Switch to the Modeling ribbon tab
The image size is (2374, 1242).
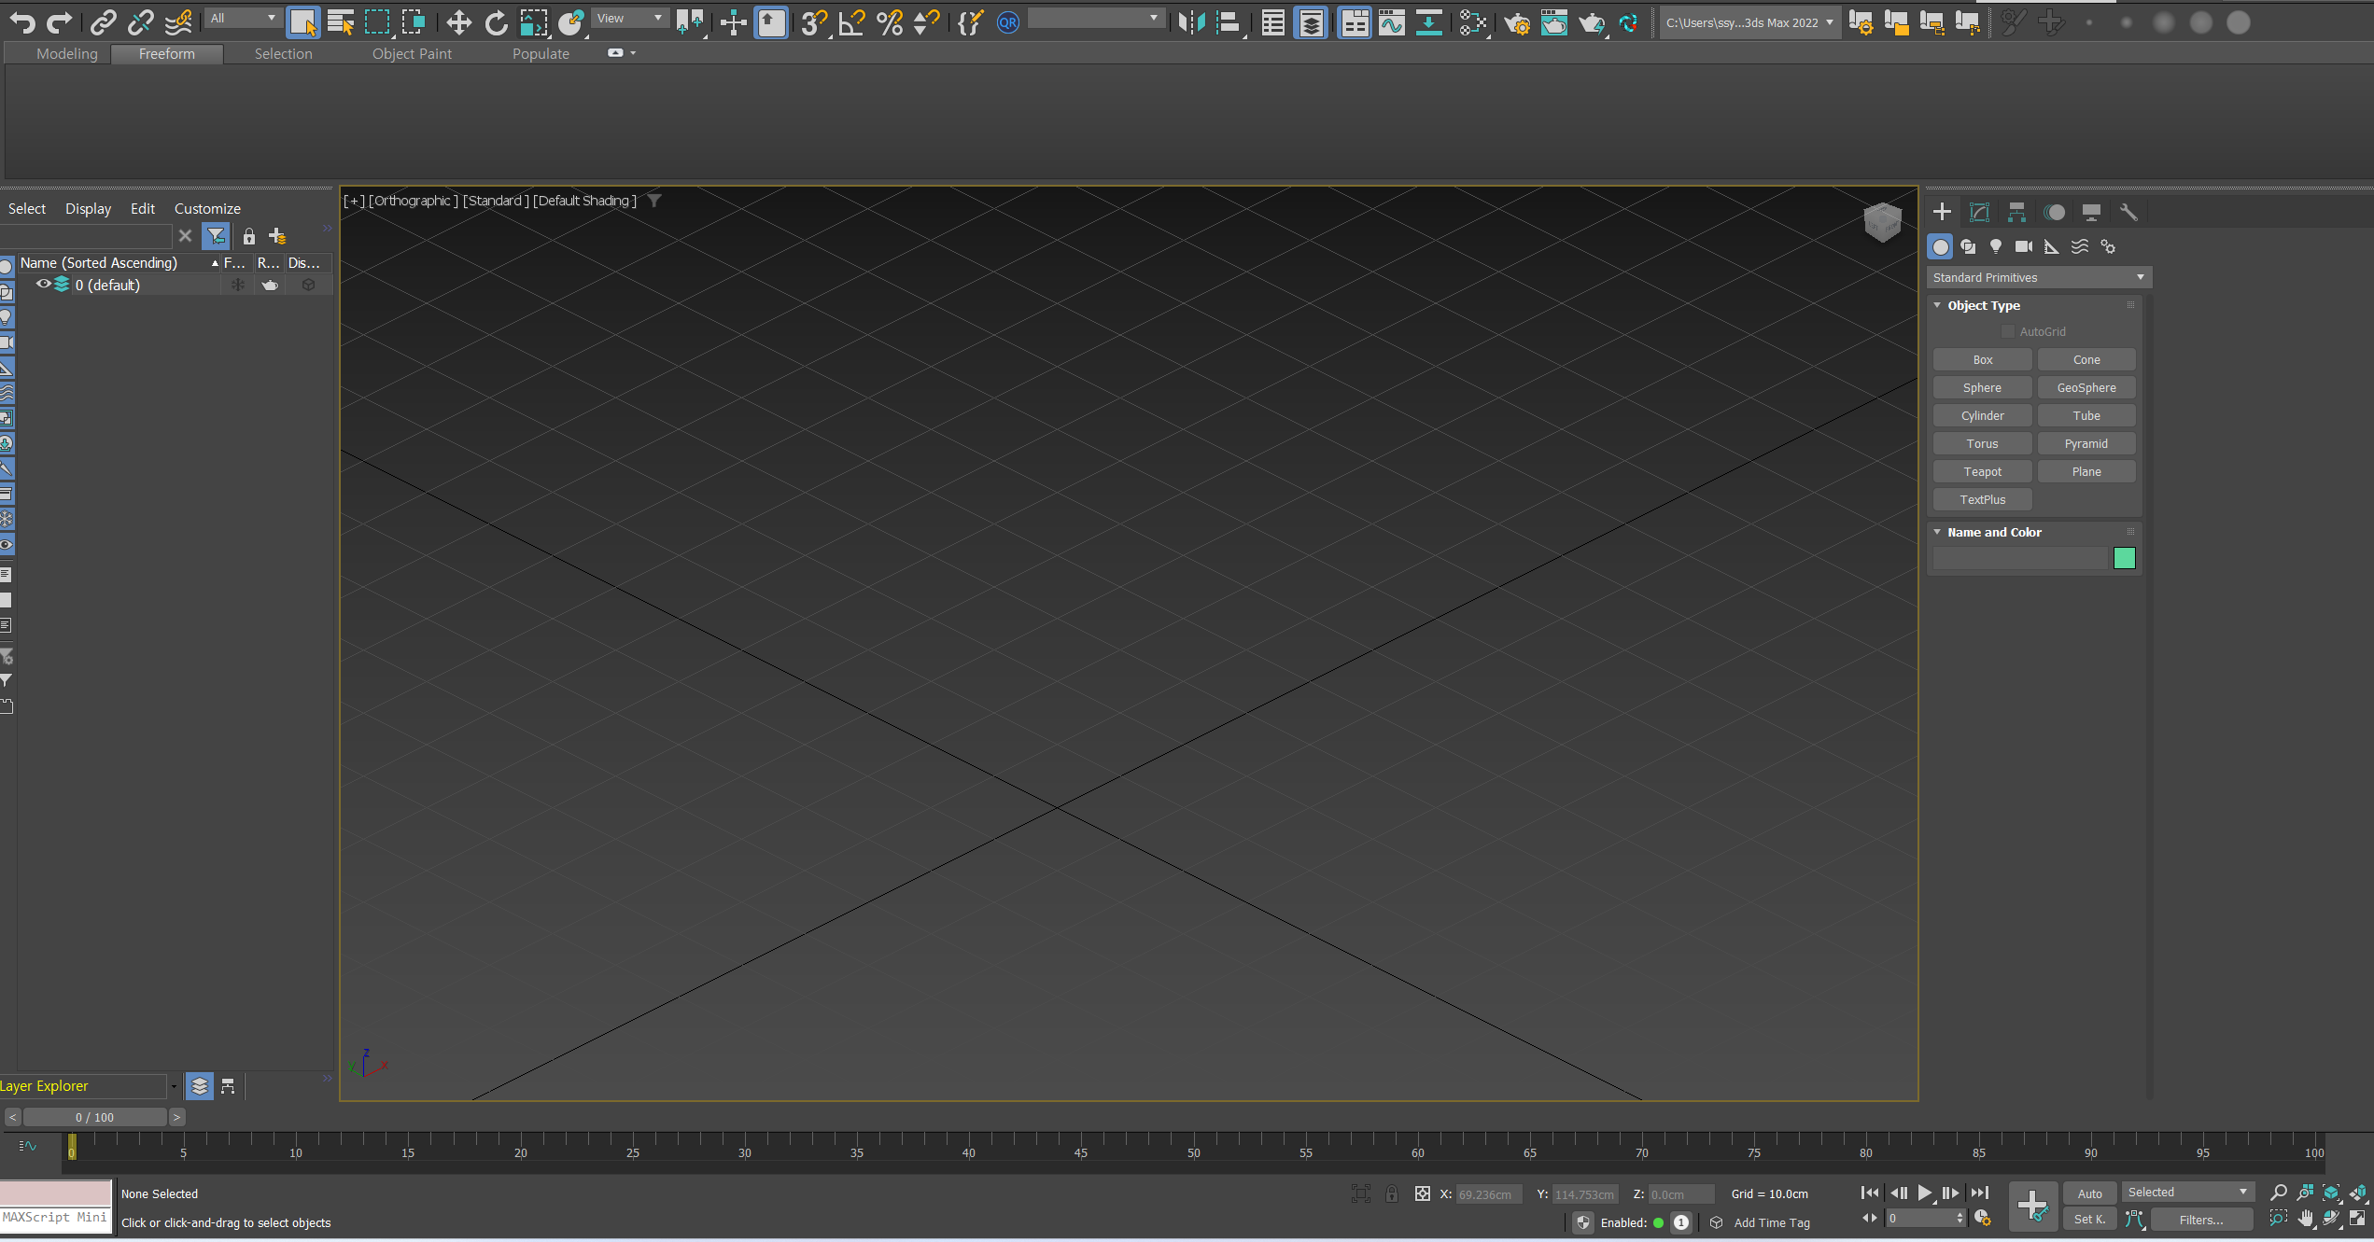point(67,53)
